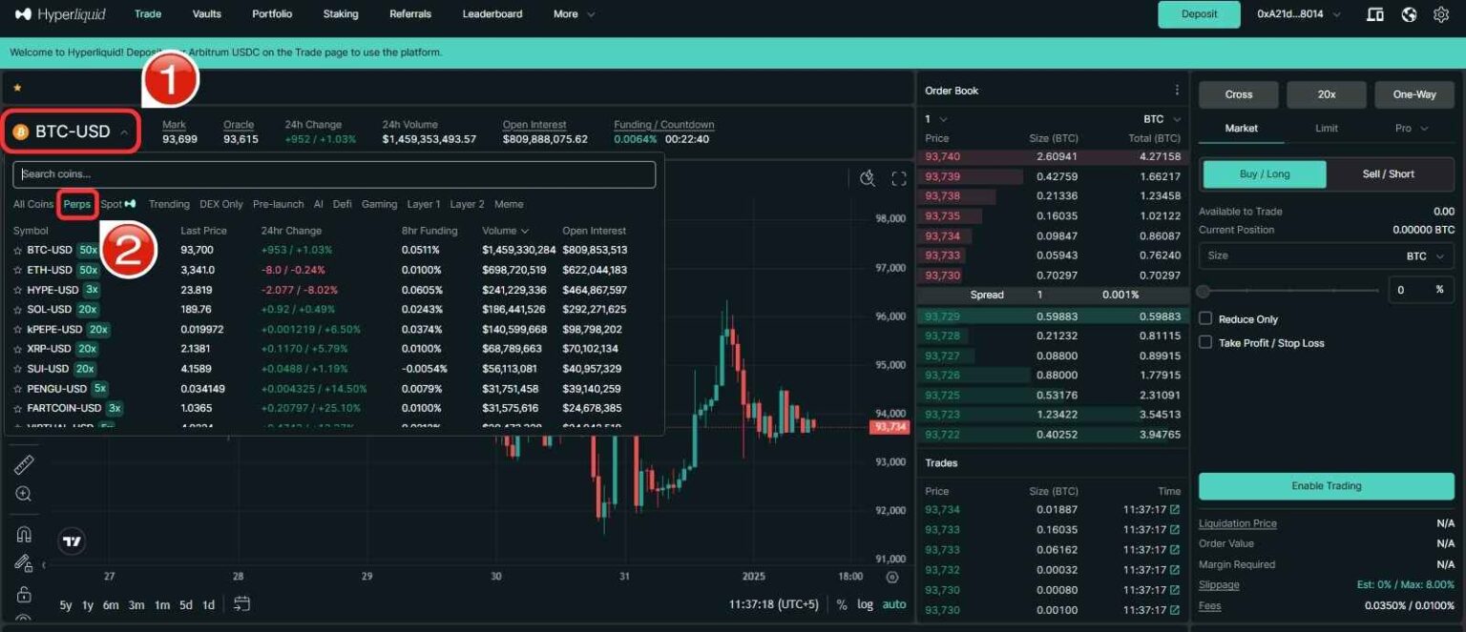Screen dimensions: 1466x632
Task: Select the chart zoom-in magnifier tool
Action: point(24,493)
